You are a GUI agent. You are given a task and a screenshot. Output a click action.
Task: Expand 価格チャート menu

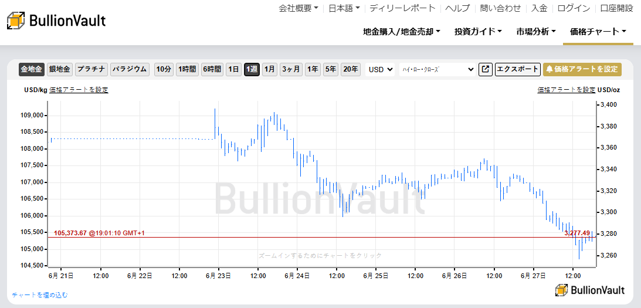tap(598, 32)
